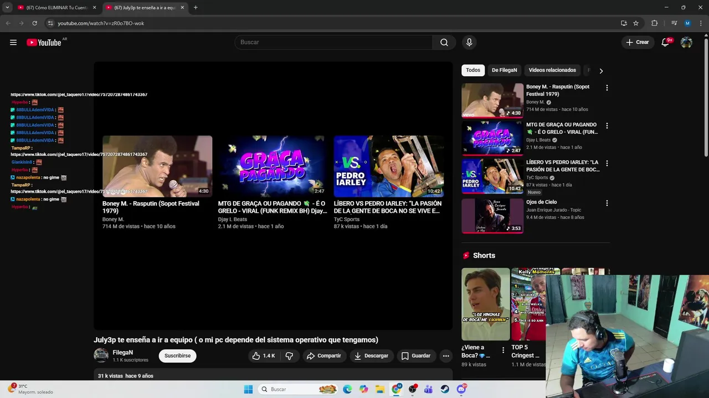Open Ojos de Cielo sidebar title
The height and width of the screenshot is (398, 709).
click(x=541, y=202)
